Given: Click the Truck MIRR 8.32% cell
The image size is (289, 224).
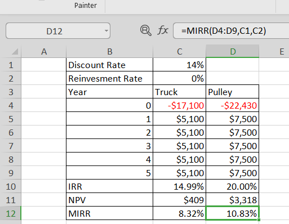Looking at the screenshot, I should pos(180,213).
